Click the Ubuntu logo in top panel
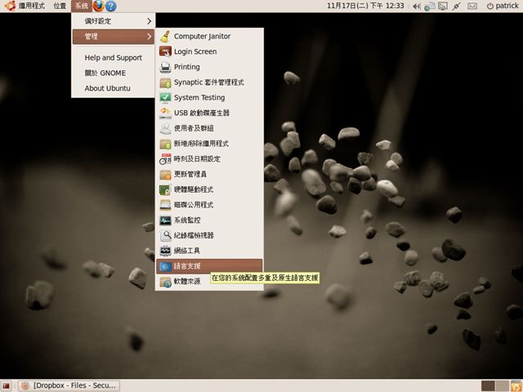The height and width of the screenshot is (392, 523). point(10,6)
